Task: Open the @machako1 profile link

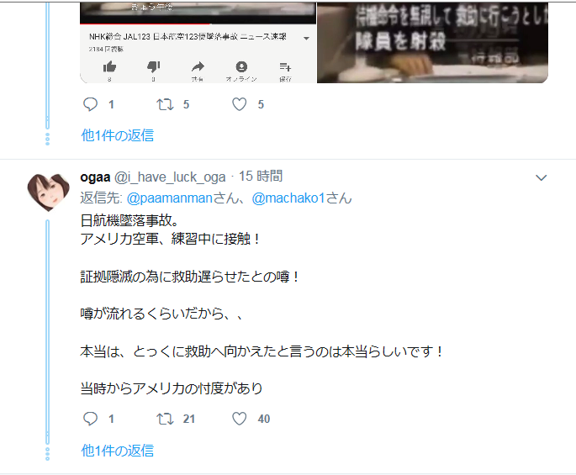Action: (x=288, y=198)
